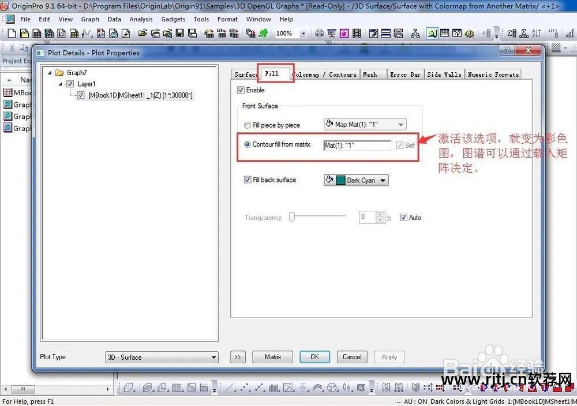The height and width of the screenshot is (406, 577).
Task: Collapse the Graph7 tree node
Action: pyautogui.click(x=50, y=73)
